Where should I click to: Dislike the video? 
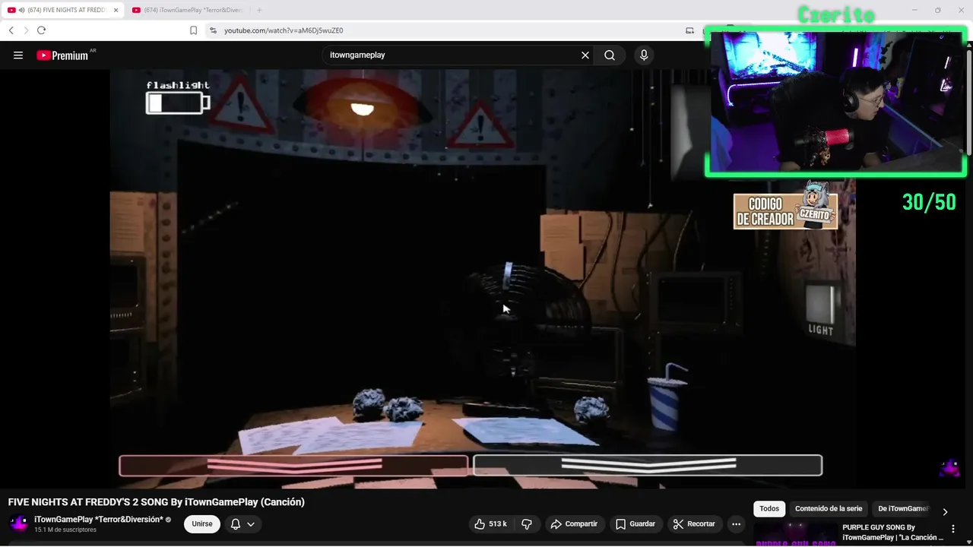coord(527,524)
